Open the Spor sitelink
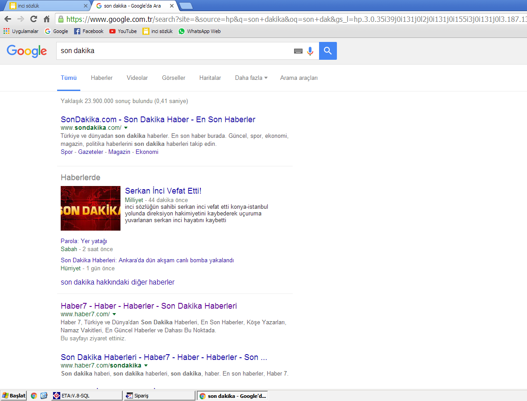Screen dimensions: 527x401 tap(66, 152)
